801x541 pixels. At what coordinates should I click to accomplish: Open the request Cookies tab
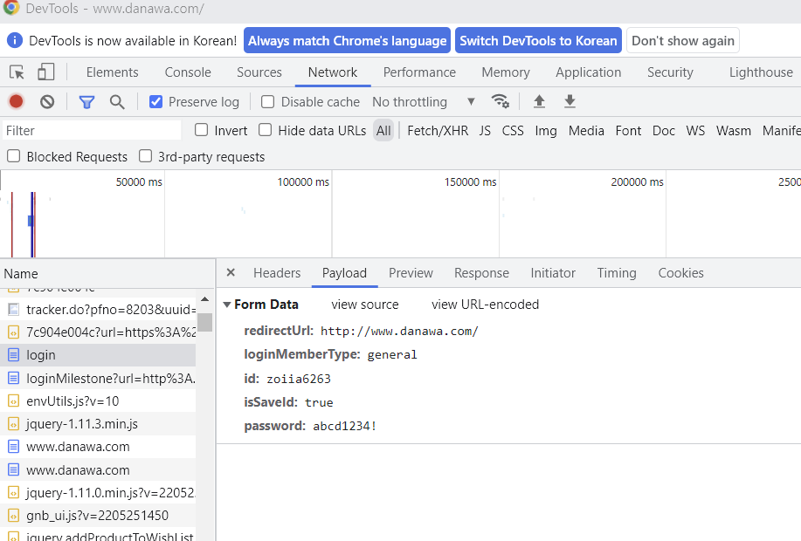click(681, 273)
